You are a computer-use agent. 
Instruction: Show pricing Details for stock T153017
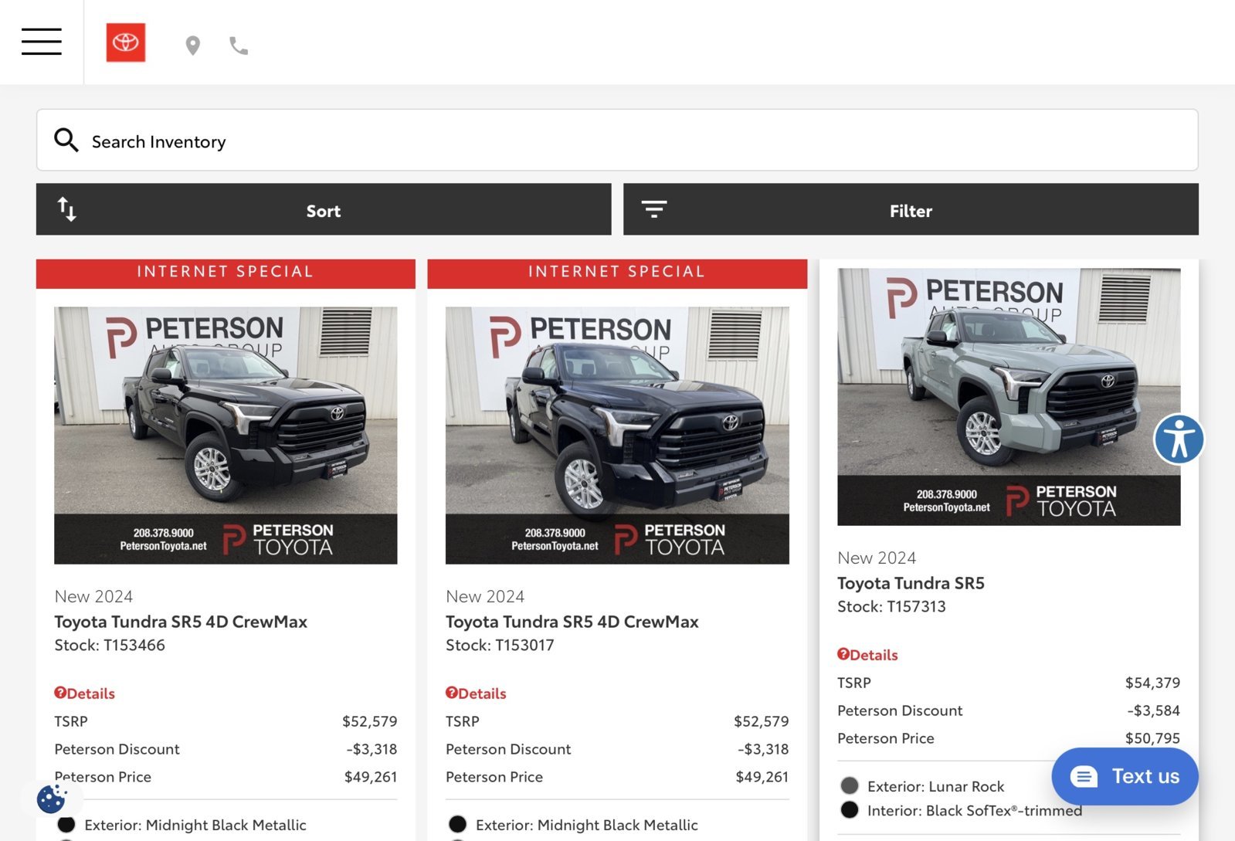pos(476,693)
